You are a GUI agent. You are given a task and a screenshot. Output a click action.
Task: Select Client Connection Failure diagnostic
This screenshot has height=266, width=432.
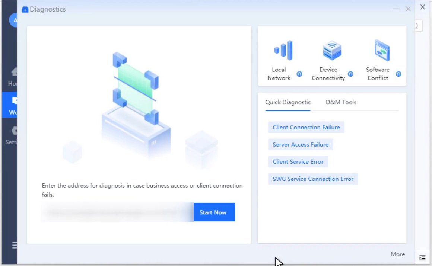306,127
